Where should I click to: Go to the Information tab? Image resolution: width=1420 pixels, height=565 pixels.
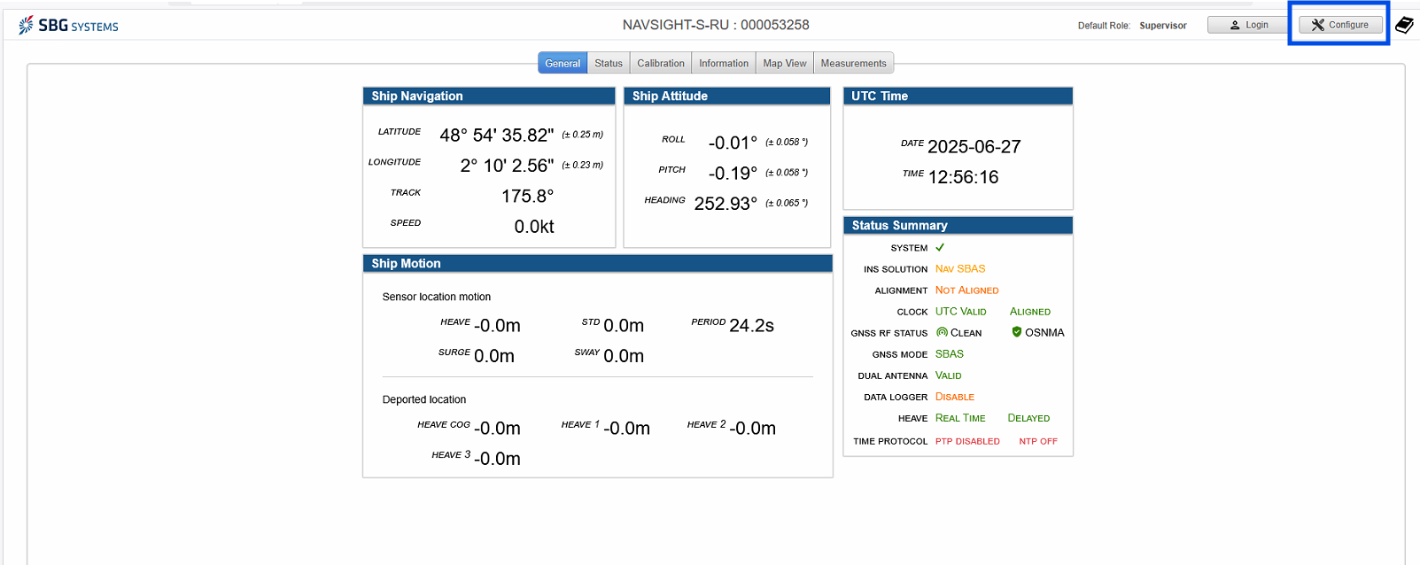coord(724,64)
